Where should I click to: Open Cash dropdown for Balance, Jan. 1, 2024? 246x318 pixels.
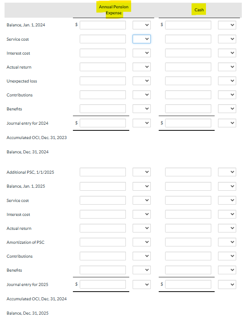click(x=227, y=25)
